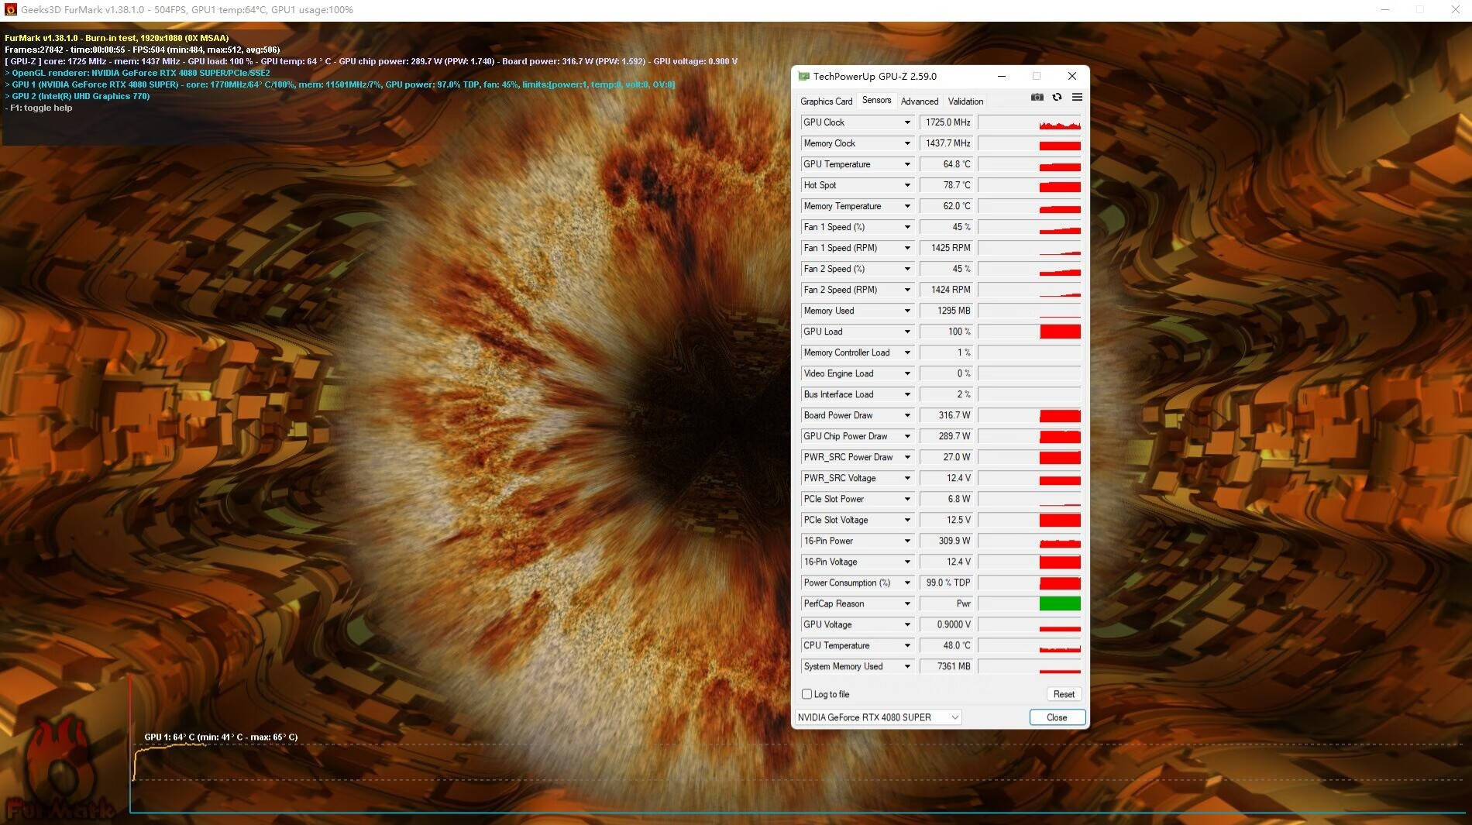Image resolution: width=1472 pixels, height=825 pixels.
Task: Click the Close button in GPU-Z
Action: [x=1057, y=717]
